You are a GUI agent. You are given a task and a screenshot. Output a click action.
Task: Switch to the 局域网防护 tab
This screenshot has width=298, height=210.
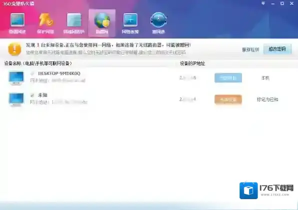click(x=73, y=23)
